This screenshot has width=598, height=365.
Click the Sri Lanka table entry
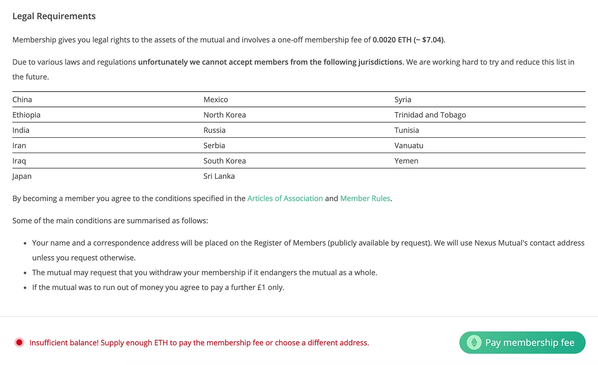click(x=219, y=176)
